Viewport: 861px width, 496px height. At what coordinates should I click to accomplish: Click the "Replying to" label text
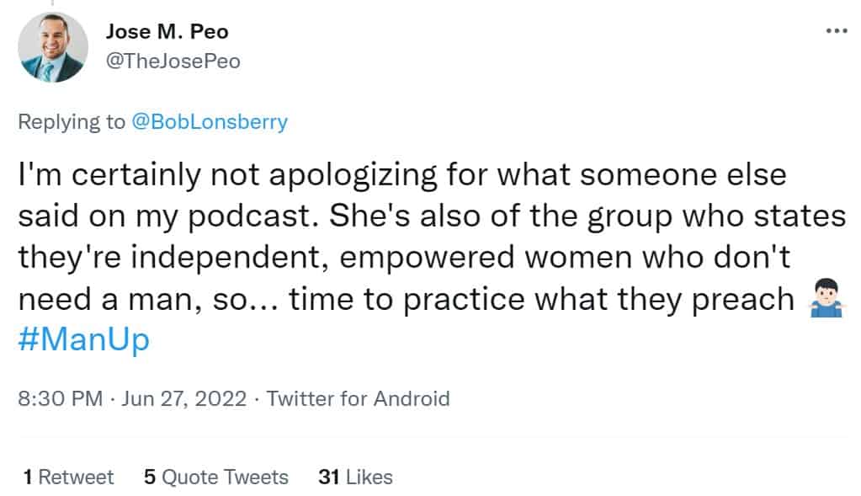click(x=72, y=121)
